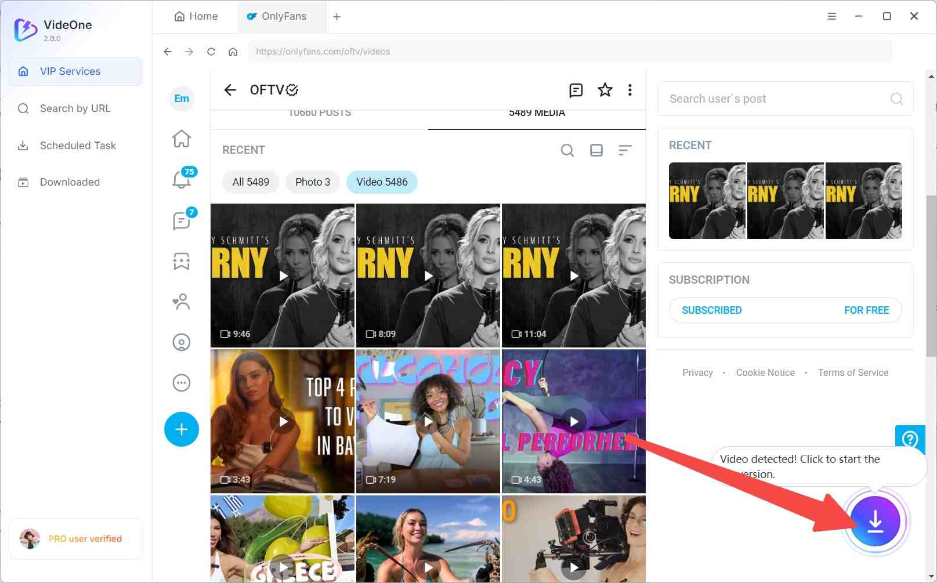Click the browser forward arrow
The image size is (937, 583).
[189, 52]
